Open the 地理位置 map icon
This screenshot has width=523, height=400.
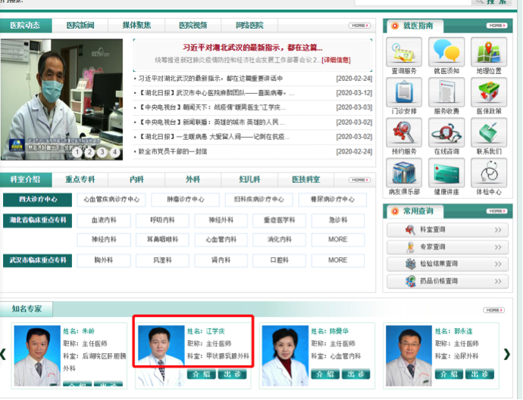(x=489, y=52)
